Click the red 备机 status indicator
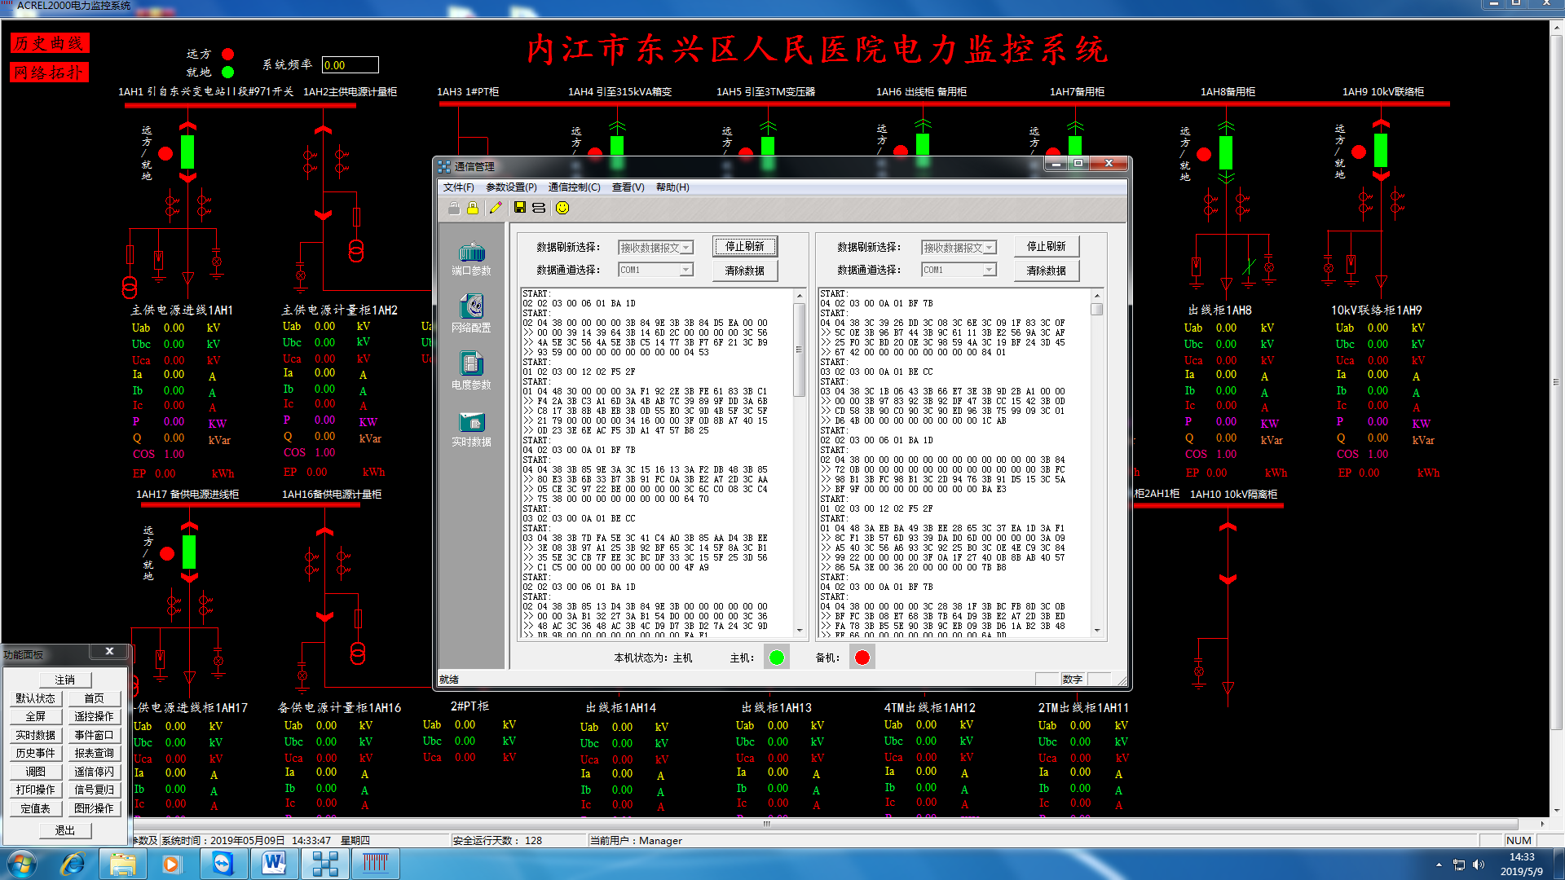1565x880 pixels. tap(862, 658)
